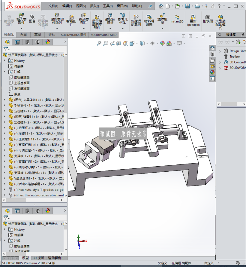The width and height of the screenshot is (246, 267).
Task: Click the feature tree horizontal scrollbar
Action: click(33, 200)
